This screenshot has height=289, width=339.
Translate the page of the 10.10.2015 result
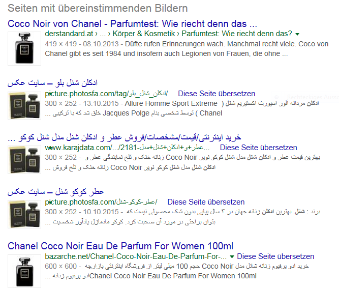pos(206,202)
